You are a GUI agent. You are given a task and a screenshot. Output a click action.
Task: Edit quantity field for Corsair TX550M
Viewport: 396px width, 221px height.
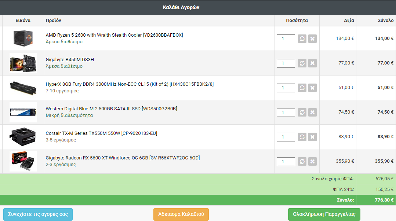[286, 137]
